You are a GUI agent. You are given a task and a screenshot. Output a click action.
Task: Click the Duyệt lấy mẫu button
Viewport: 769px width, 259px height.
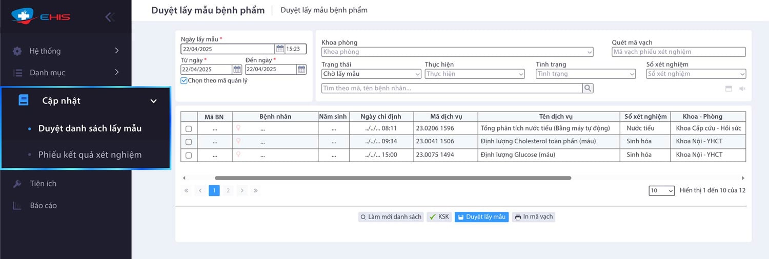point(481,217)
